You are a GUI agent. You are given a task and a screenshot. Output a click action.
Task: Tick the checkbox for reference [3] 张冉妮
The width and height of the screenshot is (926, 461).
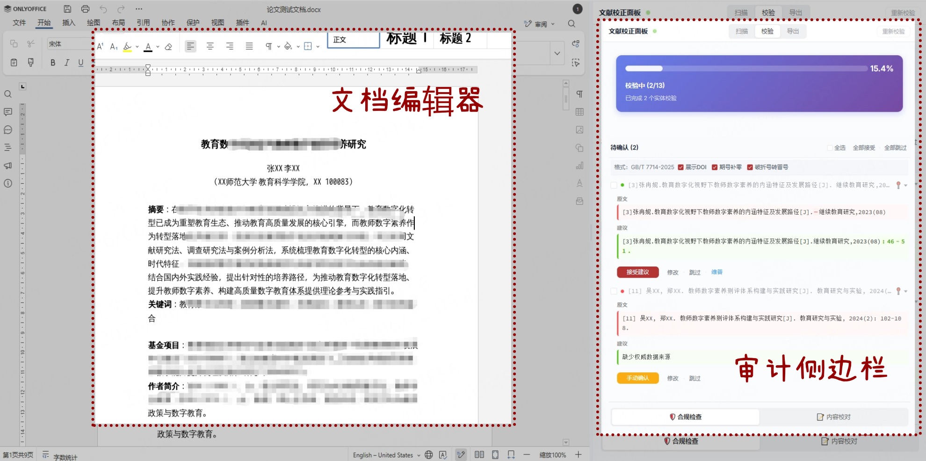pyautogui.click(x=614, y=185)
